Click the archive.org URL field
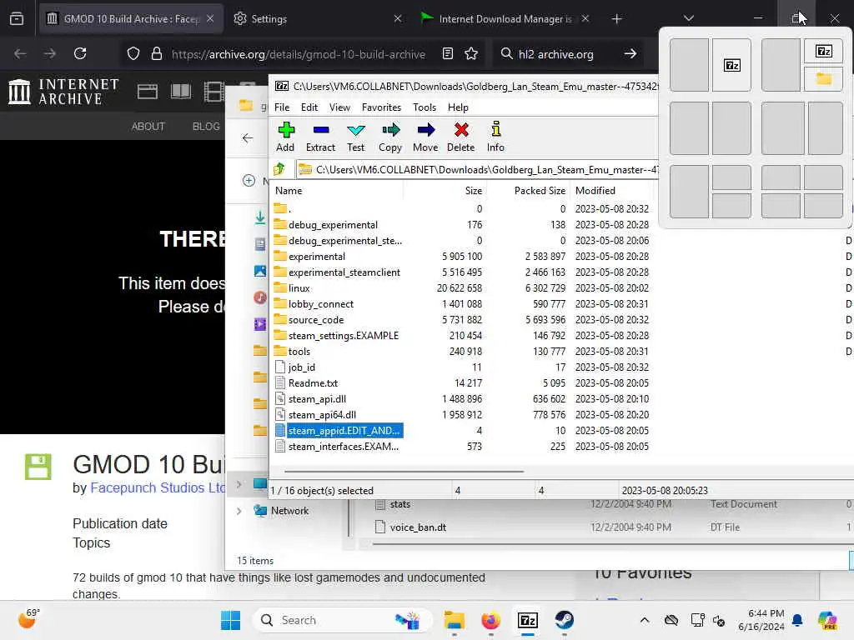 coord(298,54)
